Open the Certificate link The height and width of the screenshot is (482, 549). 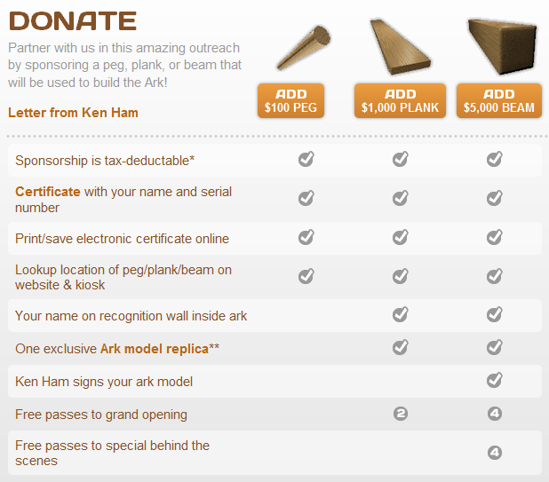[x=48, y=192]
